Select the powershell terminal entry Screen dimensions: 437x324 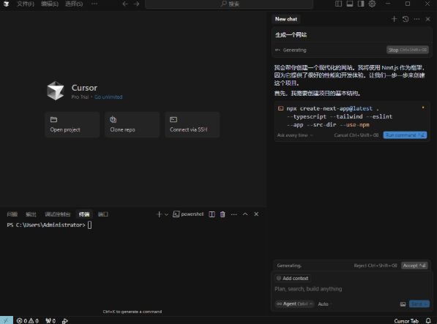(x=188, y=214)
